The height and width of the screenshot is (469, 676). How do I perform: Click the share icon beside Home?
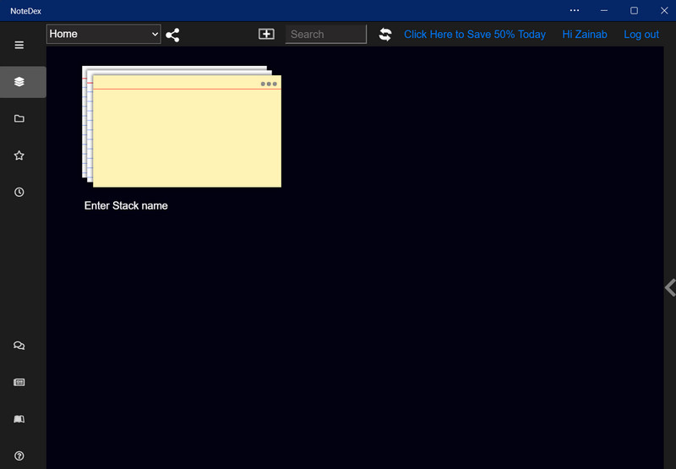(172, 35)
